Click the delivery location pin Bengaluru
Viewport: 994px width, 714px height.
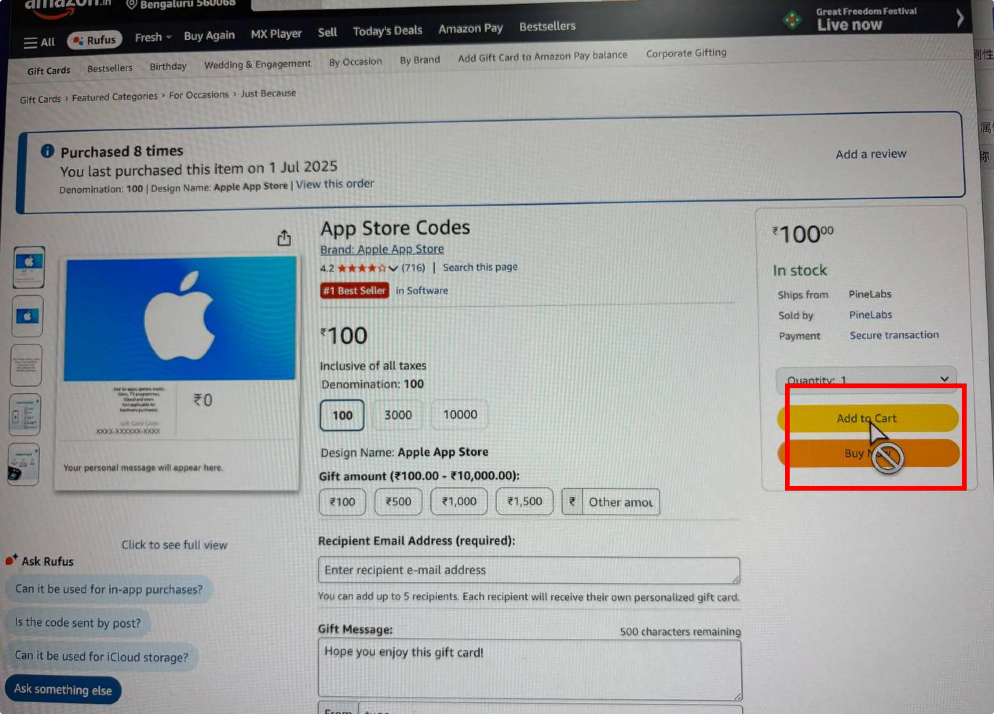click(181, 4)
